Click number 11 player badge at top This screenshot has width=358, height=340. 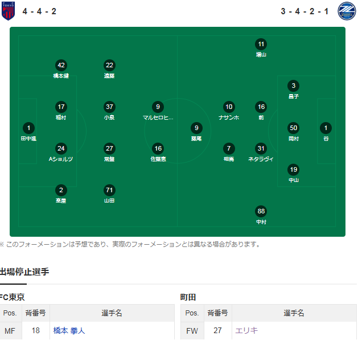pyautogui.click(x=261, y=44)
